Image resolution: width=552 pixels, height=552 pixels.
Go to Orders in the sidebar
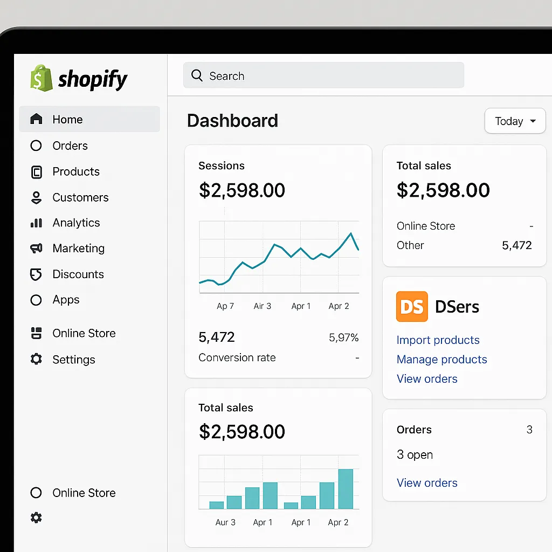click(x=70, y=146)
